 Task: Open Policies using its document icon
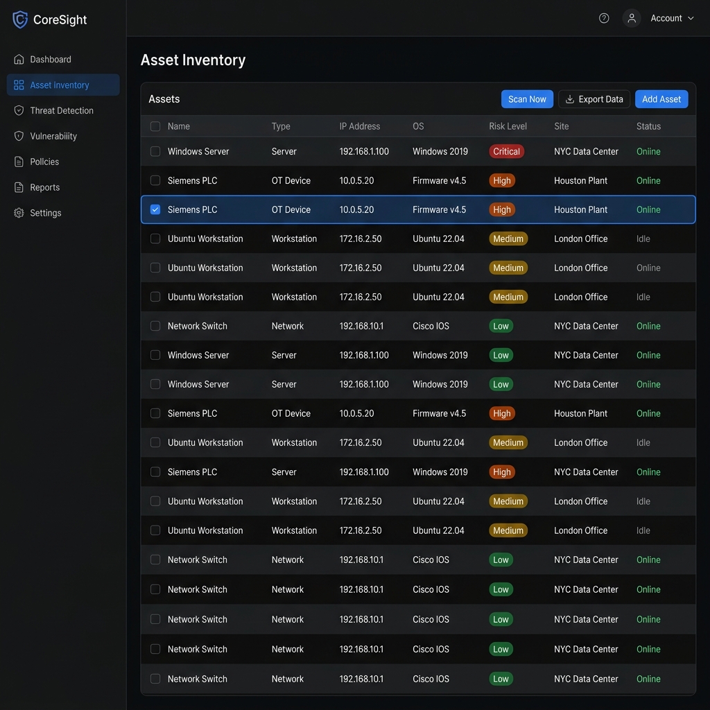[18, 162]
